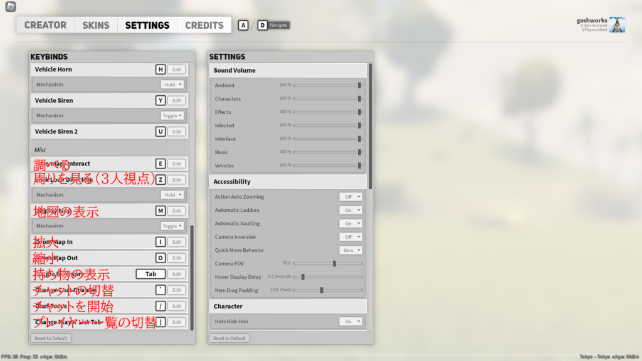
Task: Click the goshworks avatar picture
Action: (617, 25)
